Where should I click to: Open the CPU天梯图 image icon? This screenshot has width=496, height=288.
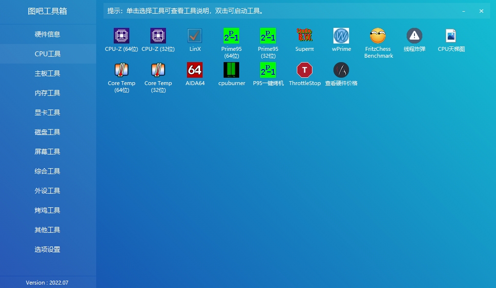pos(451,36)
